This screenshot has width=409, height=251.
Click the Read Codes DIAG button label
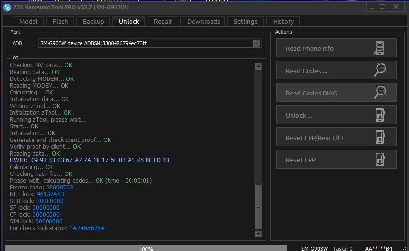coord(311,93)
